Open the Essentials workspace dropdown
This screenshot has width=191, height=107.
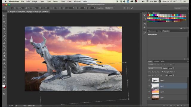[181, 8]
